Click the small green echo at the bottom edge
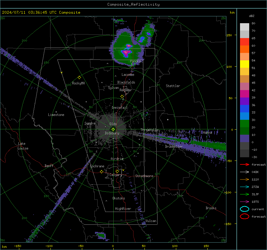Viewport: 267px width, 250px height. [101, 235]
